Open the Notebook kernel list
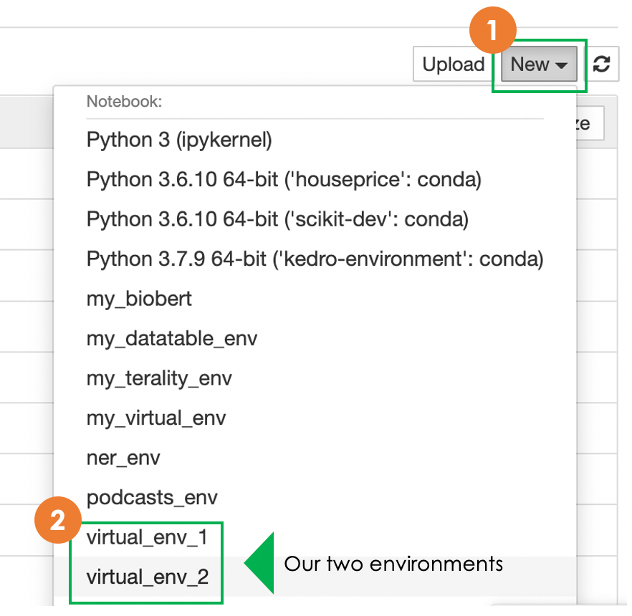 point(121,102)
